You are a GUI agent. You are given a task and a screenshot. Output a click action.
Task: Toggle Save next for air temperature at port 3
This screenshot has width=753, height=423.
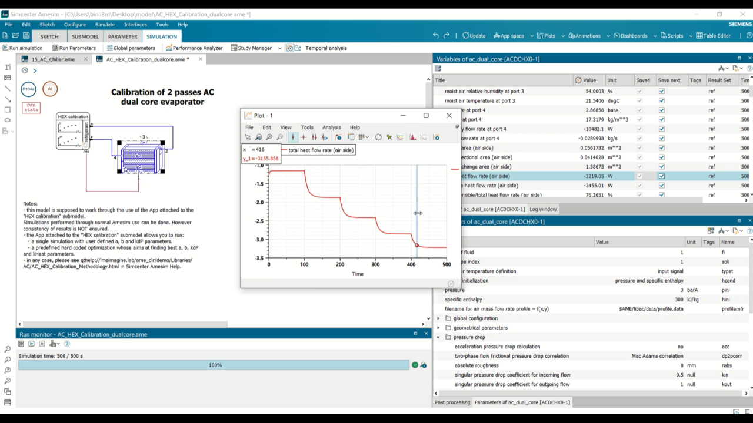pos(662,101)
